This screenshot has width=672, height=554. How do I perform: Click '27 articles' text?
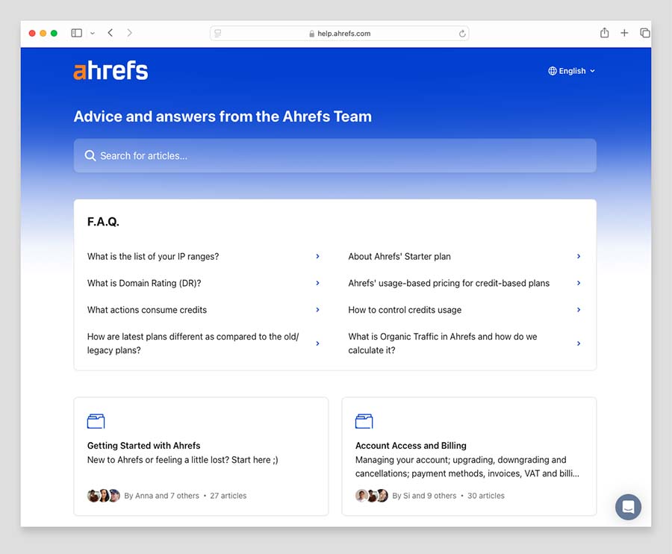click(x=228, y=496)
